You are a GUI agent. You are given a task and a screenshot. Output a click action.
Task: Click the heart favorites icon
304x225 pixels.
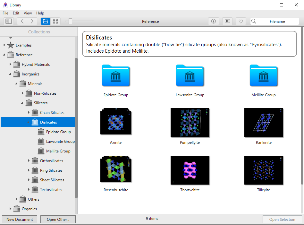241,21
